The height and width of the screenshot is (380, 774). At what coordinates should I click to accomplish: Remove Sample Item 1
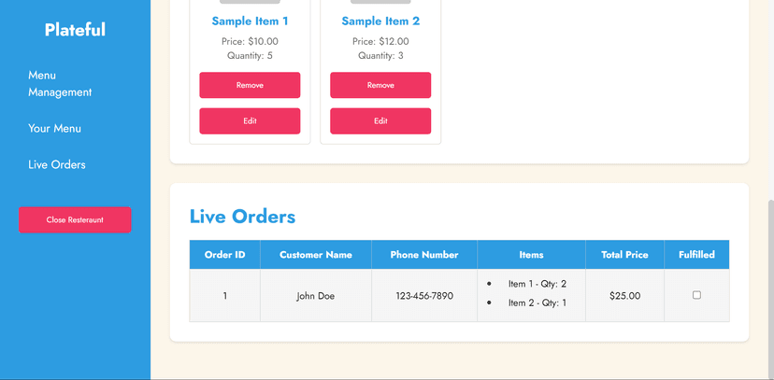point(250,85)
